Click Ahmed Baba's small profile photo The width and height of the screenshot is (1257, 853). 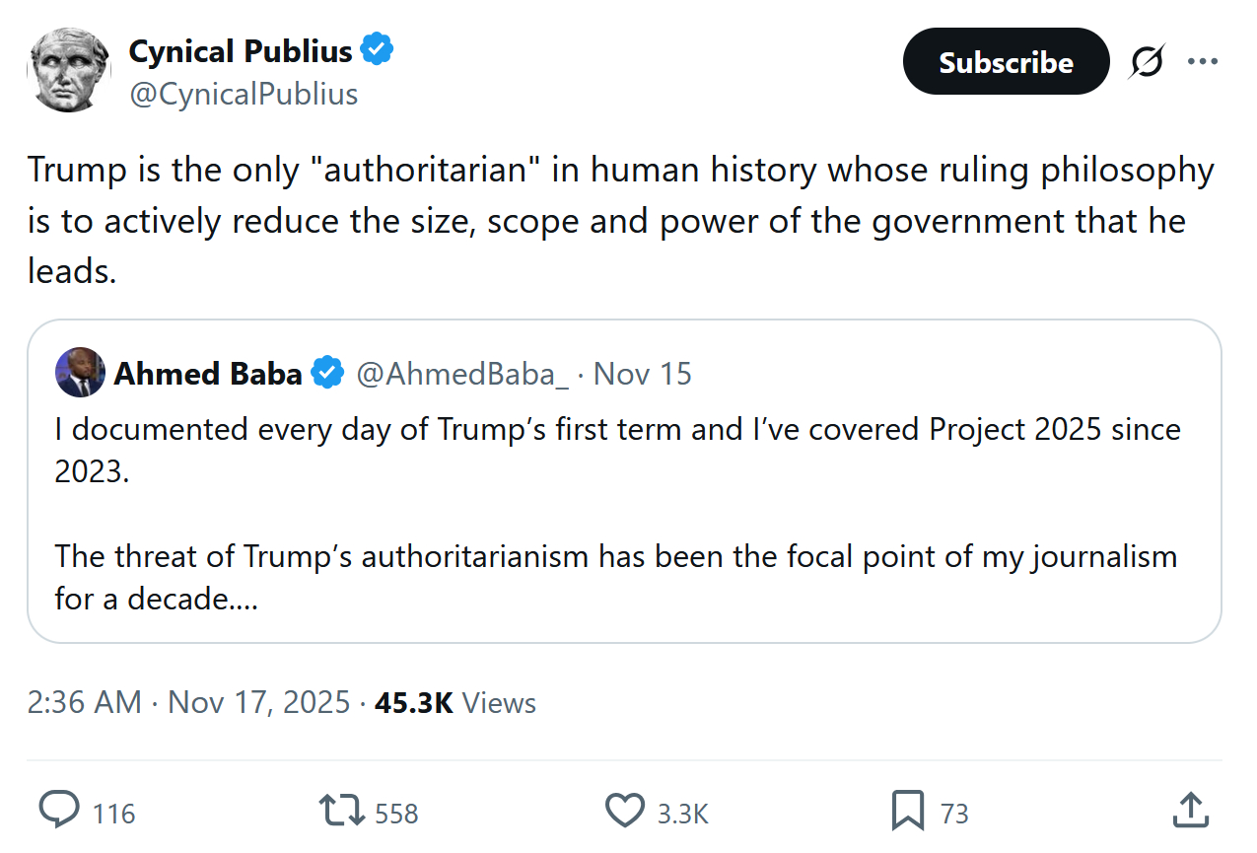pyautogui.click(x=81, y=373)
